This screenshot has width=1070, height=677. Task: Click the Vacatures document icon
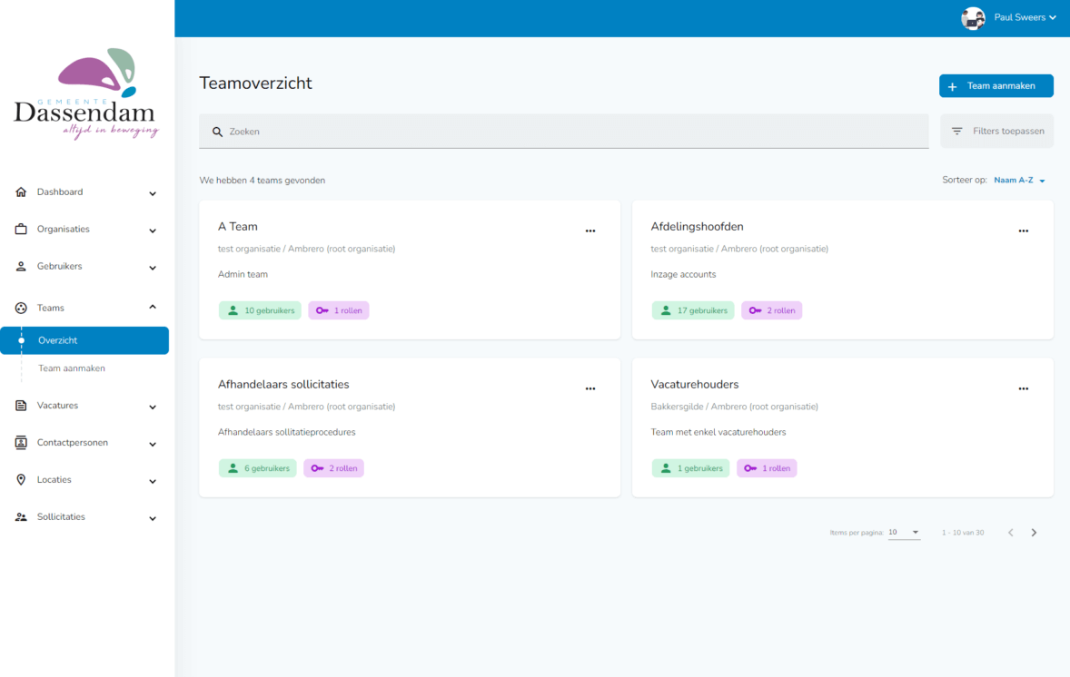click(21, 406)
